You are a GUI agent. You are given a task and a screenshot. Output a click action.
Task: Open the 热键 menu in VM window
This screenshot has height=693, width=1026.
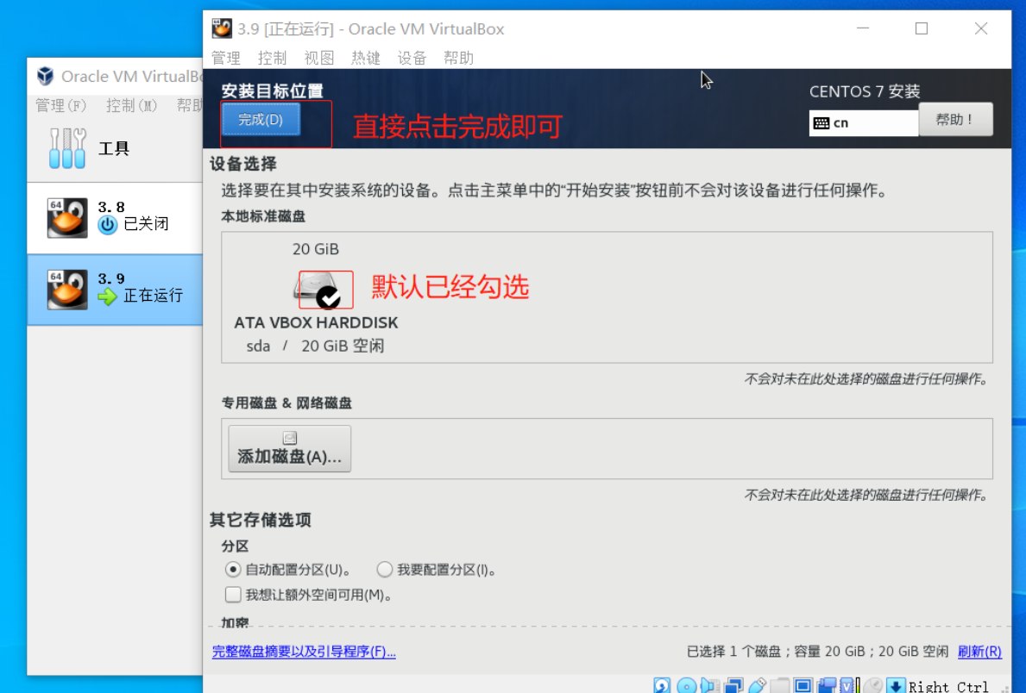click(x=366, y=59)
